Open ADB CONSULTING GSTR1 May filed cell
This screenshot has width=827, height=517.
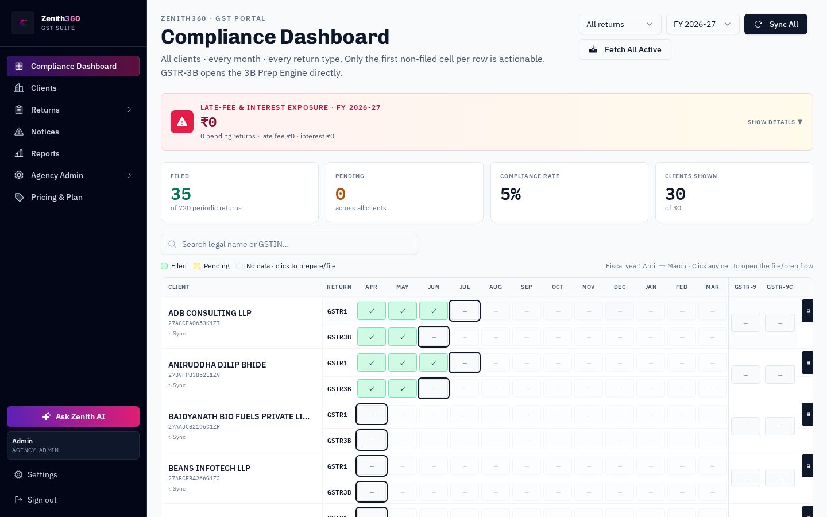(x=403, y=311)
